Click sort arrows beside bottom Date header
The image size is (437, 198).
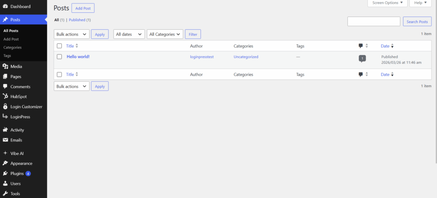pyautogui.click(x=393, y=74)
